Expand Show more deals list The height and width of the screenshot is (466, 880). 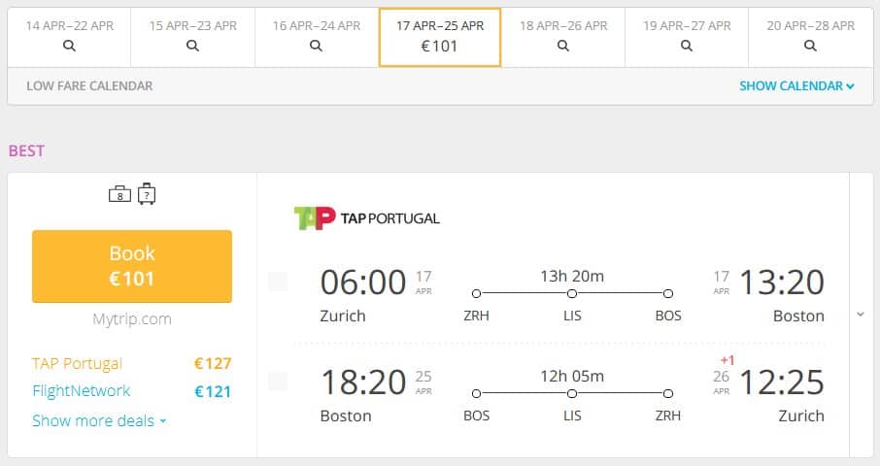[99, 420]
